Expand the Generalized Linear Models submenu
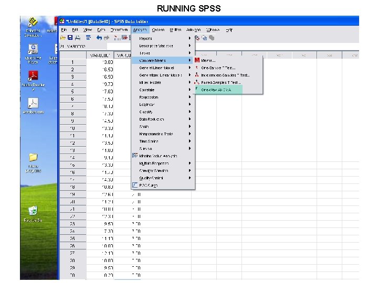The width and height of the screenshot is (378, 283). 163,75
